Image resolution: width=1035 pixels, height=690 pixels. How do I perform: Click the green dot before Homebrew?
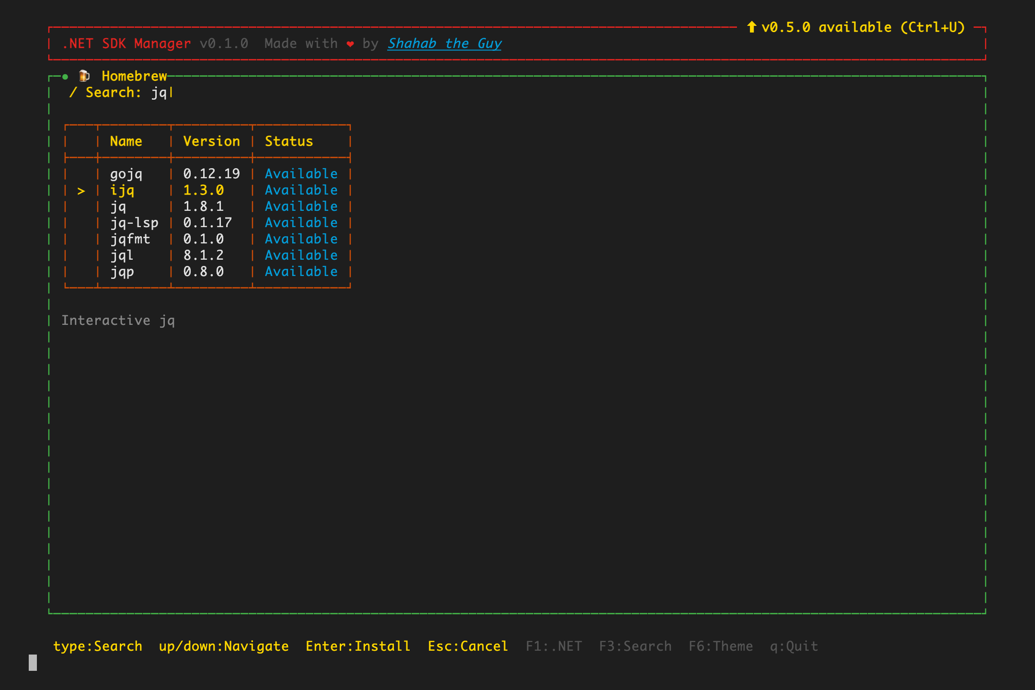tap(65, 77)
